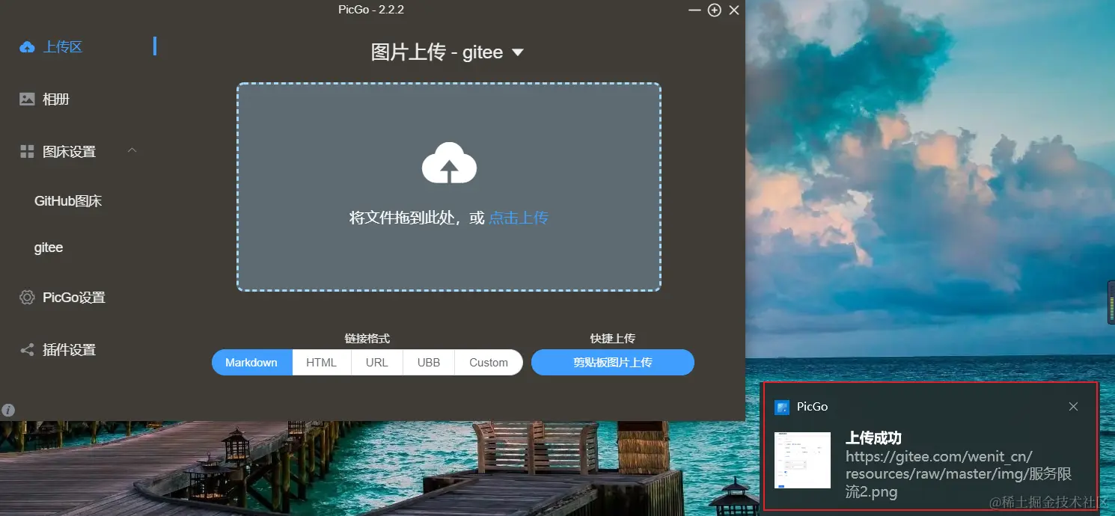Click the PicGo settings gear icon
Screen dimensions: 1115x516
click(27, 298)
